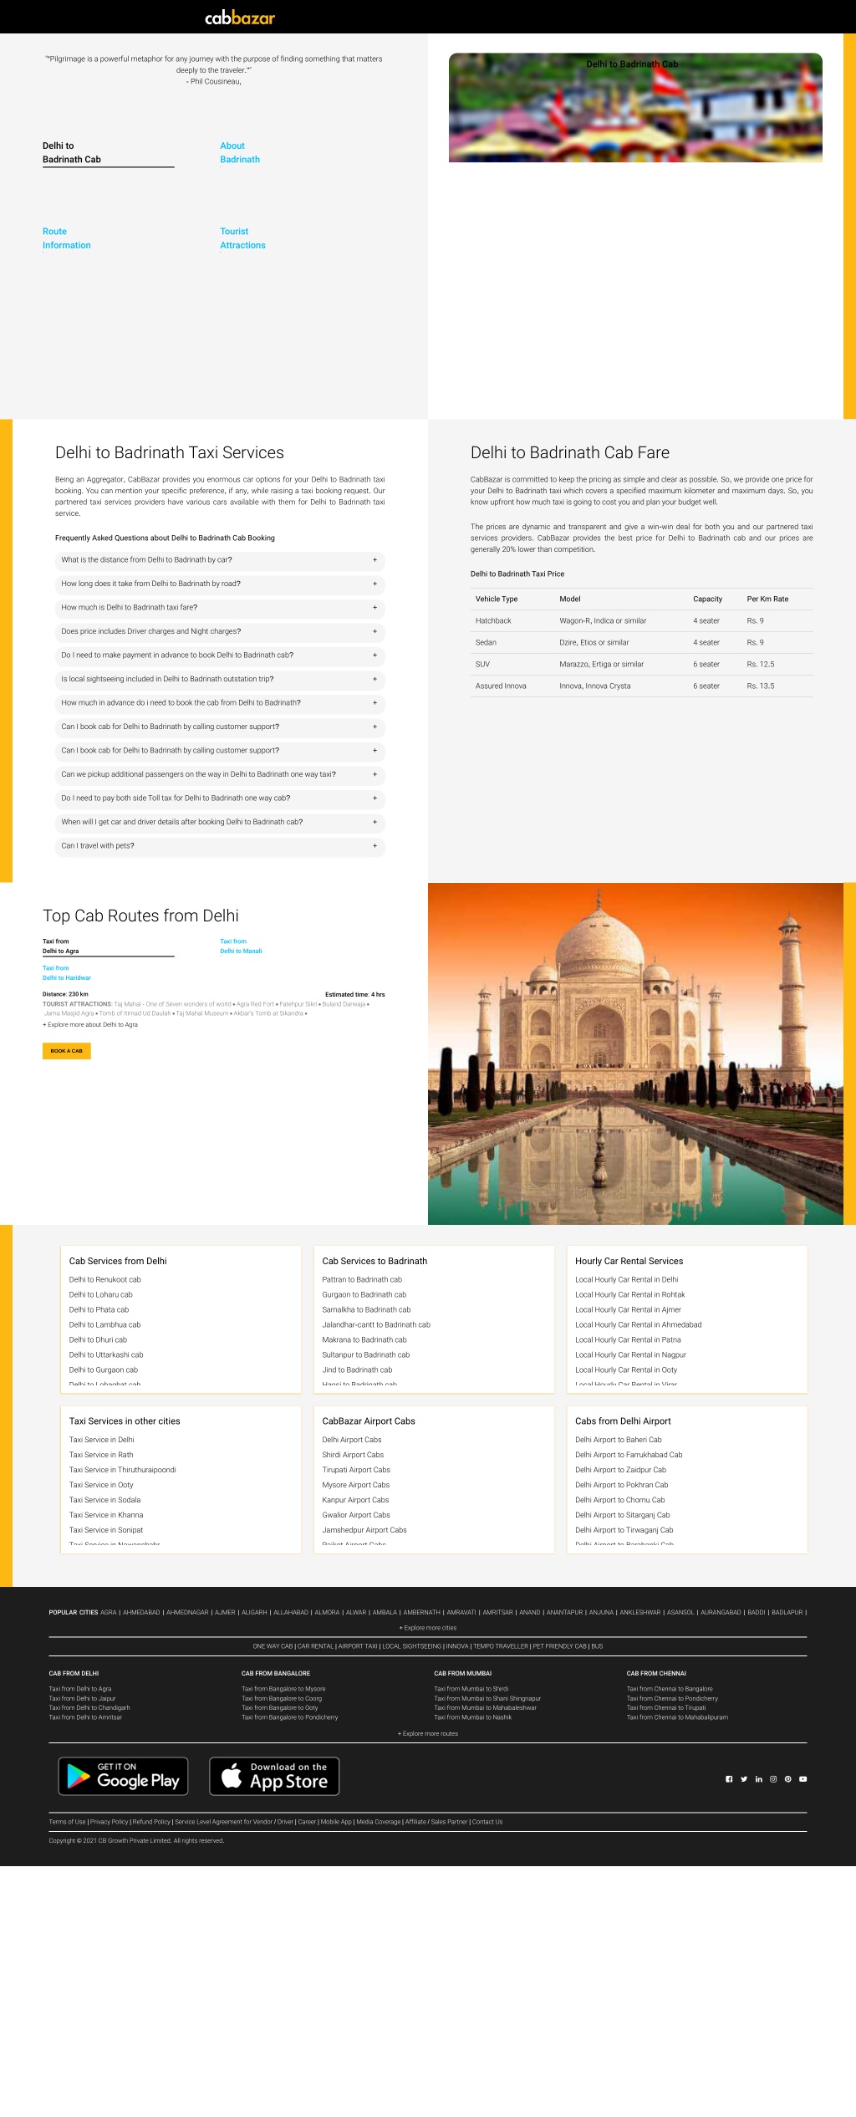Open AURANGABAD in popular cities list
Viewport: 856px width, 2117px height.
click(721, 1613)
